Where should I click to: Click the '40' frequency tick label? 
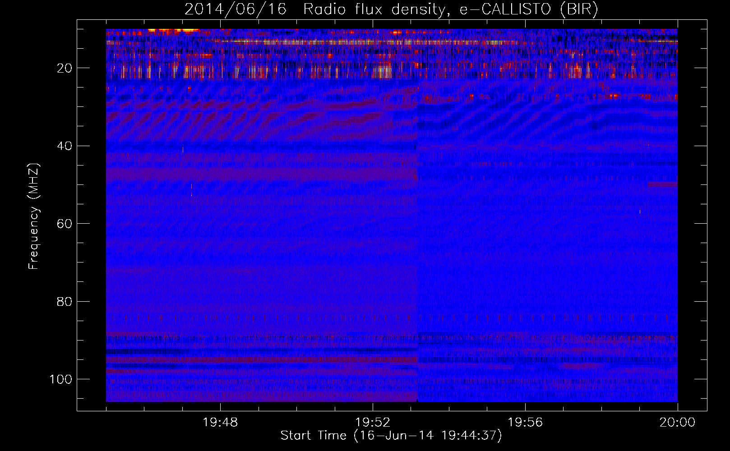[x=65, y=146]
